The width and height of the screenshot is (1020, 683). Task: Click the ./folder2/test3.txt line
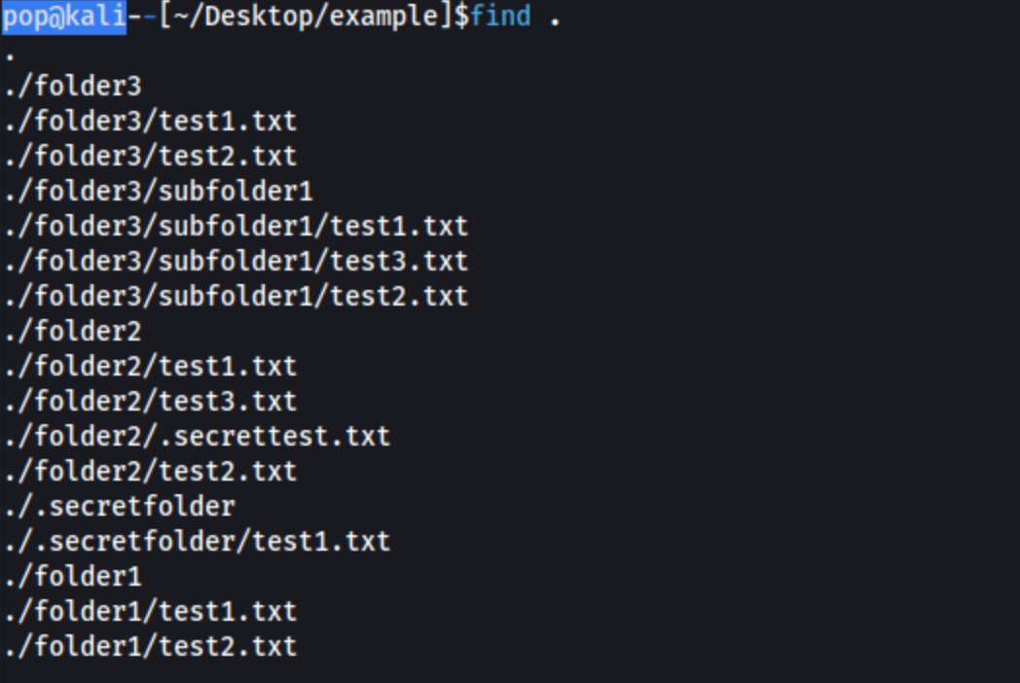151,402
